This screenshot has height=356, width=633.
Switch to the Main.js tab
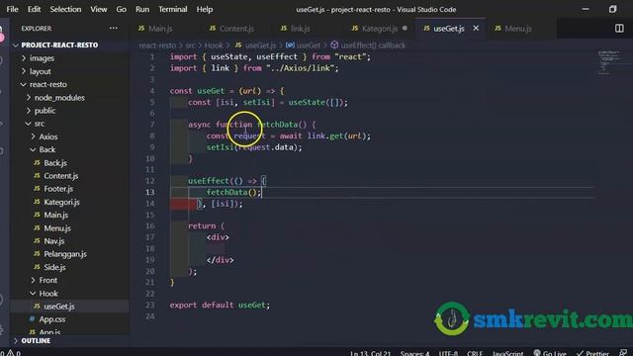point(160,29)
